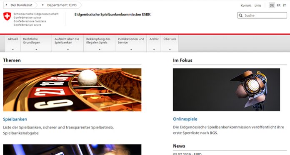The height and width of the screenshot is (155, 290).
Task: Switch language to IT
Action: pyautogui.click(x=285, y=5)
